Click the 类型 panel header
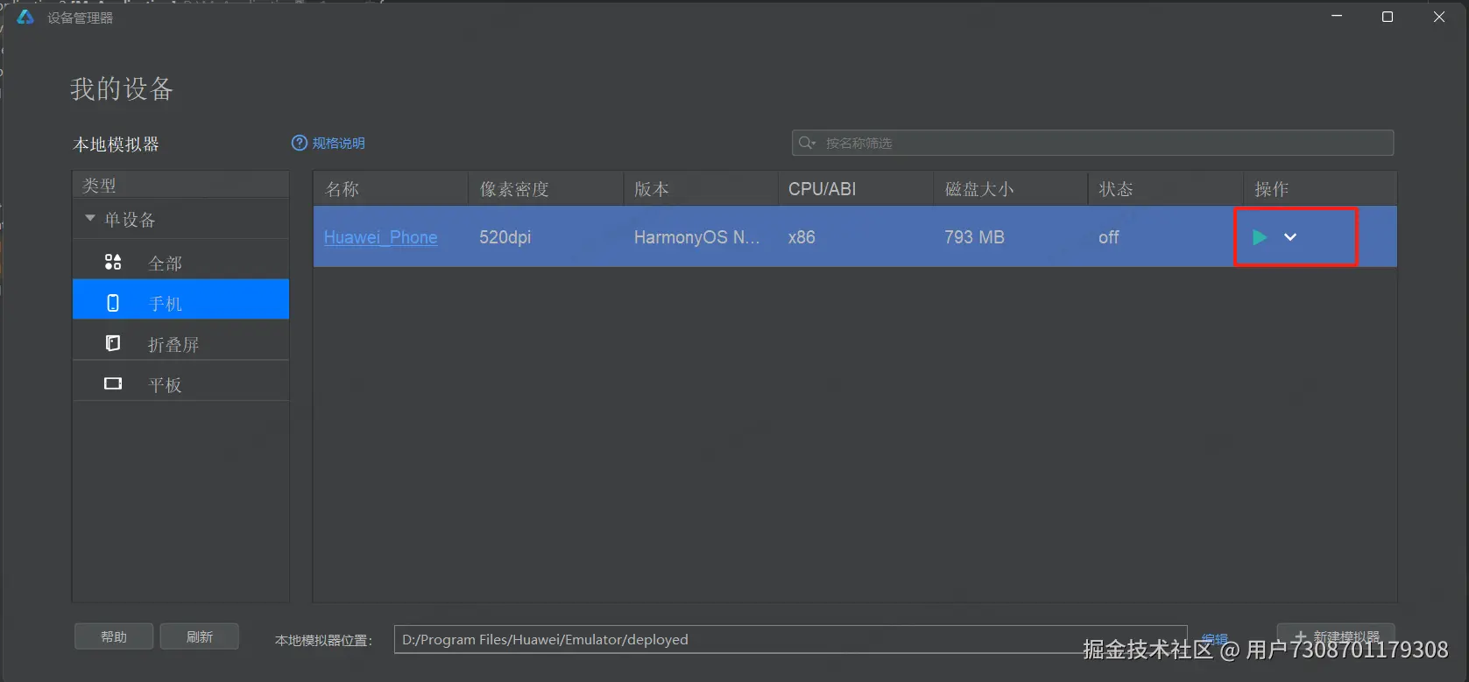 click(x=180, y=185)
